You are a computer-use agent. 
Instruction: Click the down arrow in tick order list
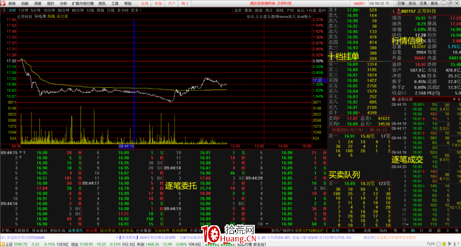pyautogui.click(x=267, y=224)
